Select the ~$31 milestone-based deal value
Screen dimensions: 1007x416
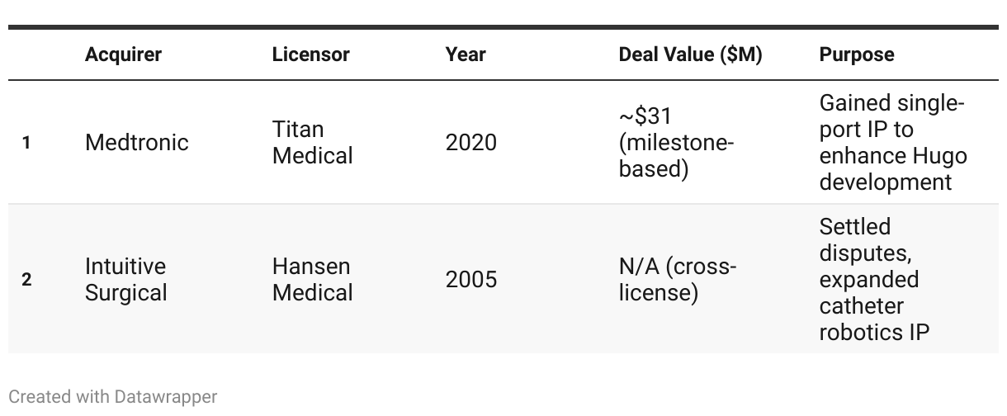click(x=676, y=142)
